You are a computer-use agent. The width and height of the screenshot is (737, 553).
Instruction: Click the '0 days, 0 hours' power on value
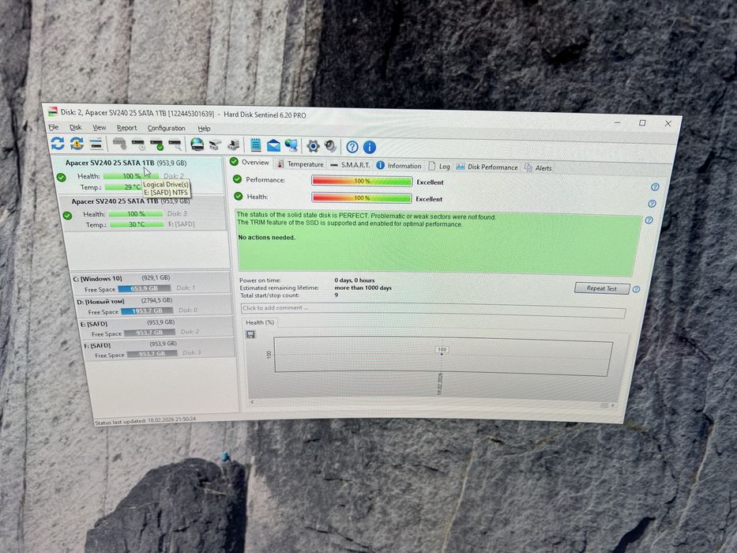click(355, 280)
